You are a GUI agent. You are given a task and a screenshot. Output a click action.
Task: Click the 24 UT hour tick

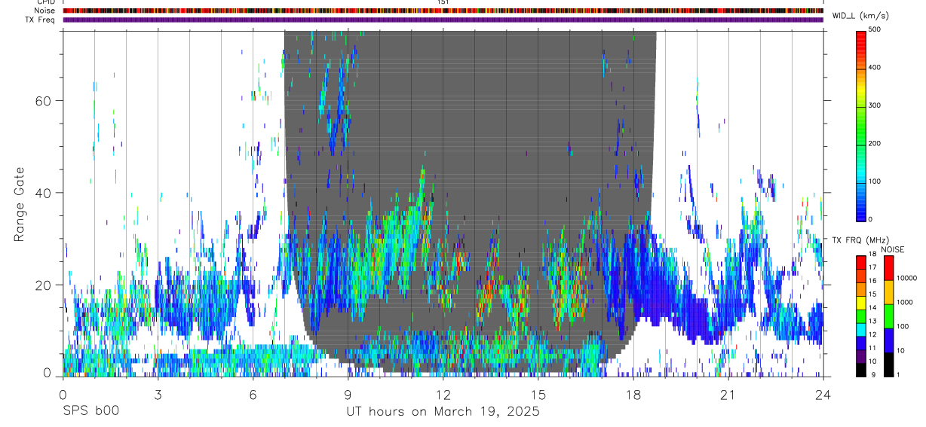coord(823,395)
